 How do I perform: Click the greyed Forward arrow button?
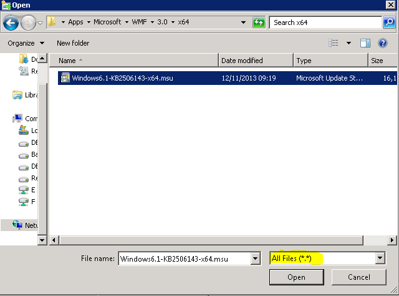[x=28, y=22]
